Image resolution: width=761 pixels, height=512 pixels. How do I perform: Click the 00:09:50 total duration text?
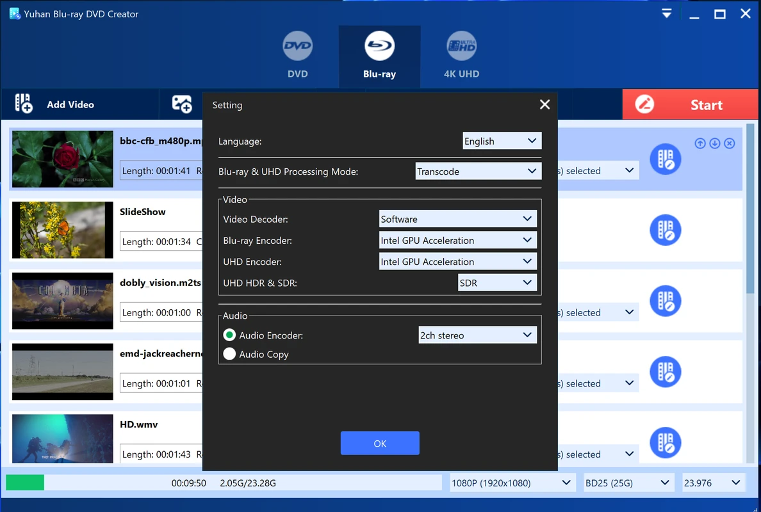[x=189, y=483]
